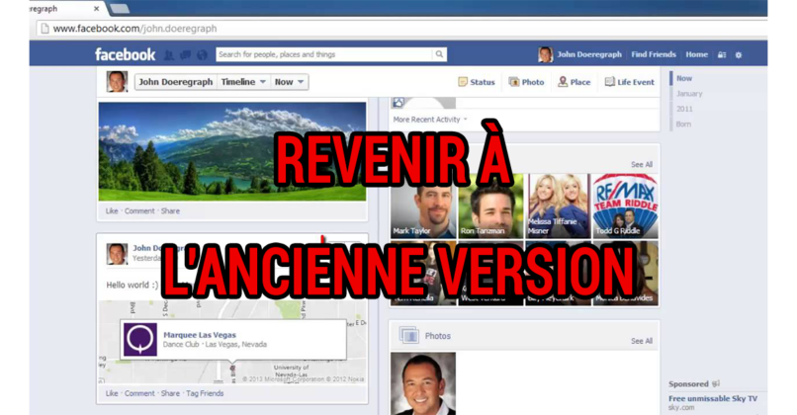Click page icon in address bar

pyautogui.click(x=44, y=29)
